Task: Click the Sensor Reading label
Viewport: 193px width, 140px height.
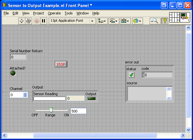Action: [46, 94]
